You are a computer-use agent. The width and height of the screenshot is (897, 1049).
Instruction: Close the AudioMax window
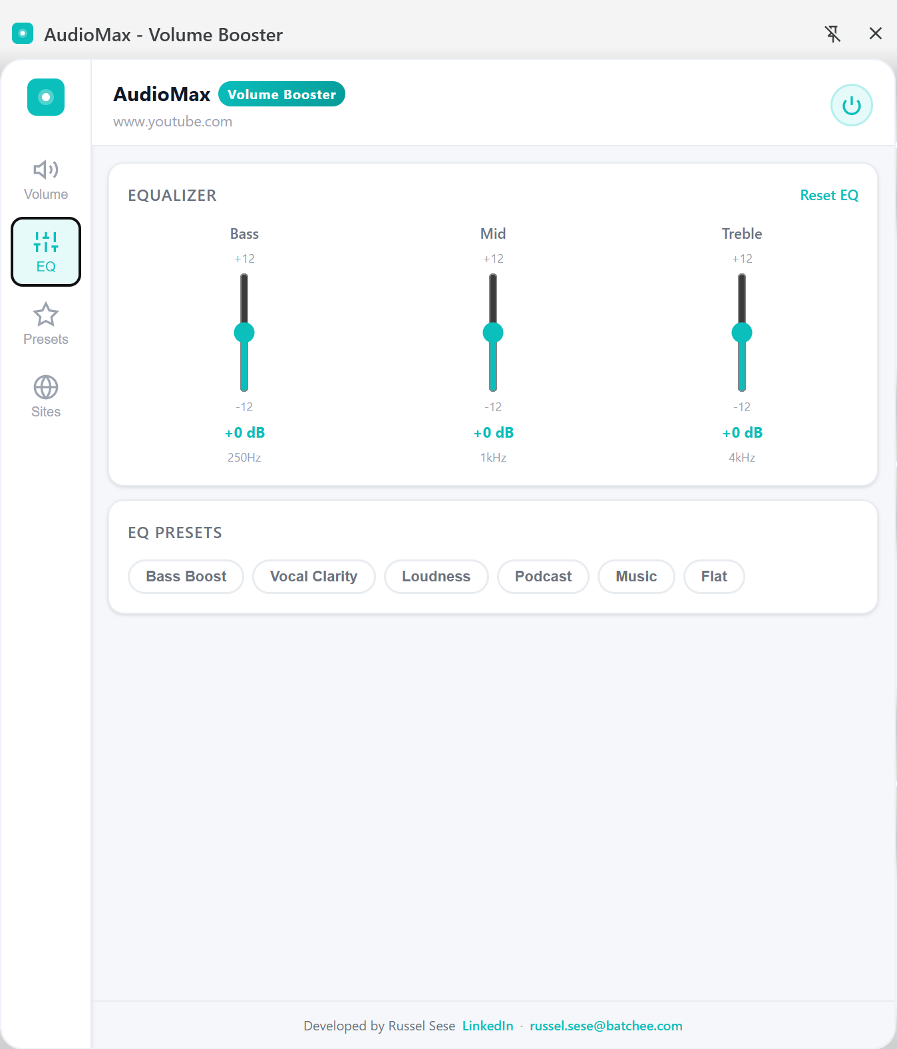tap(875, 34)
